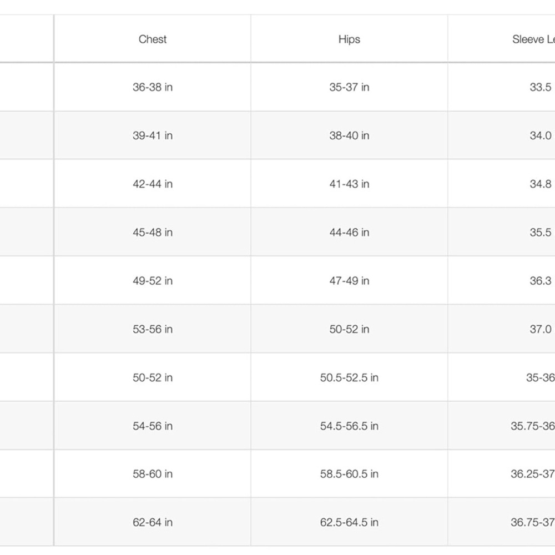555x555 pixels.
Task: Click the 41-43 in hips value
Action: pyautogui.click(x=349, y=184)
